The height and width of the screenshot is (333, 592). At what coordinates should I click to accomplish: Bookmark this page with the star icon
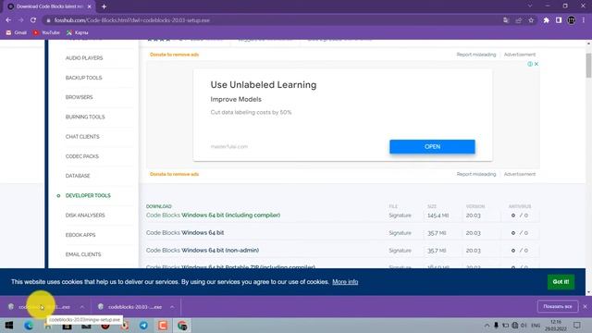[531, 20]
